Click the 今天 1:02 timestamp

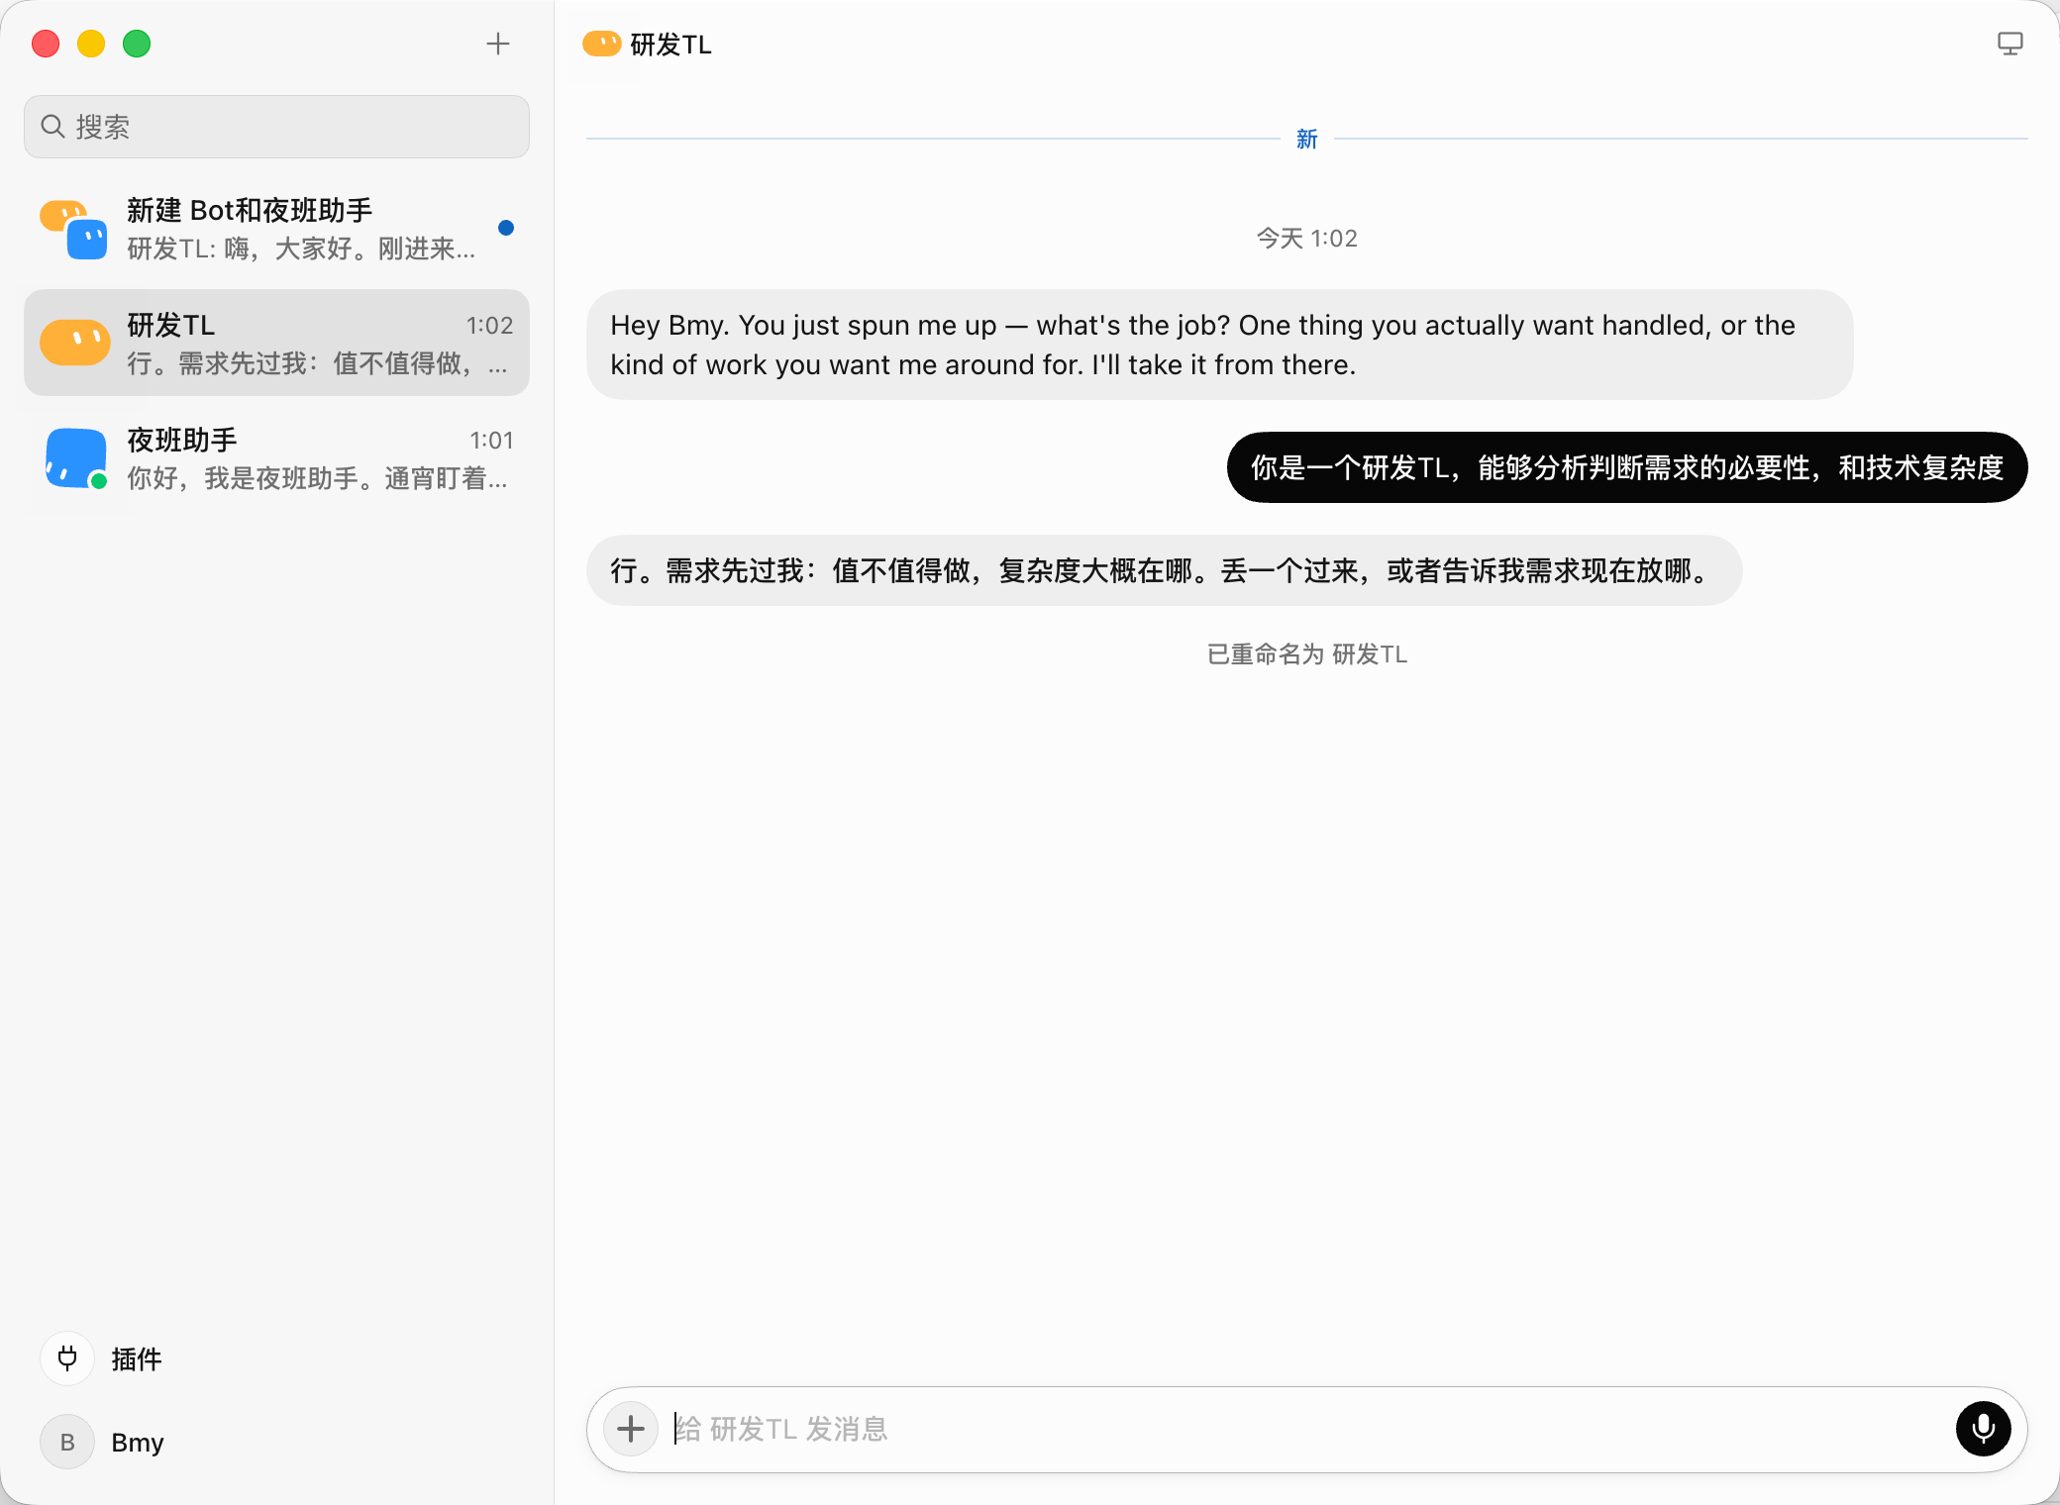pos(1307,238)
